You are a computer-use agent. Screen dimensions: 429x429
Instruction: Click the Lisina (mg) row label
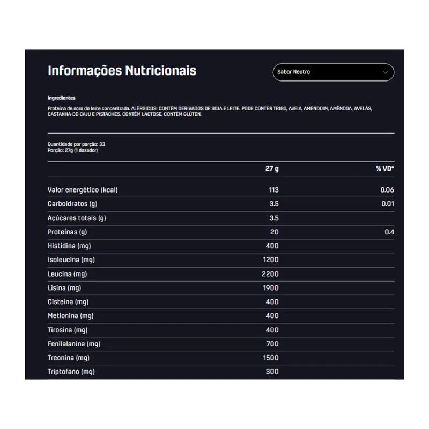pyautogui.click(x=65, y=288)
